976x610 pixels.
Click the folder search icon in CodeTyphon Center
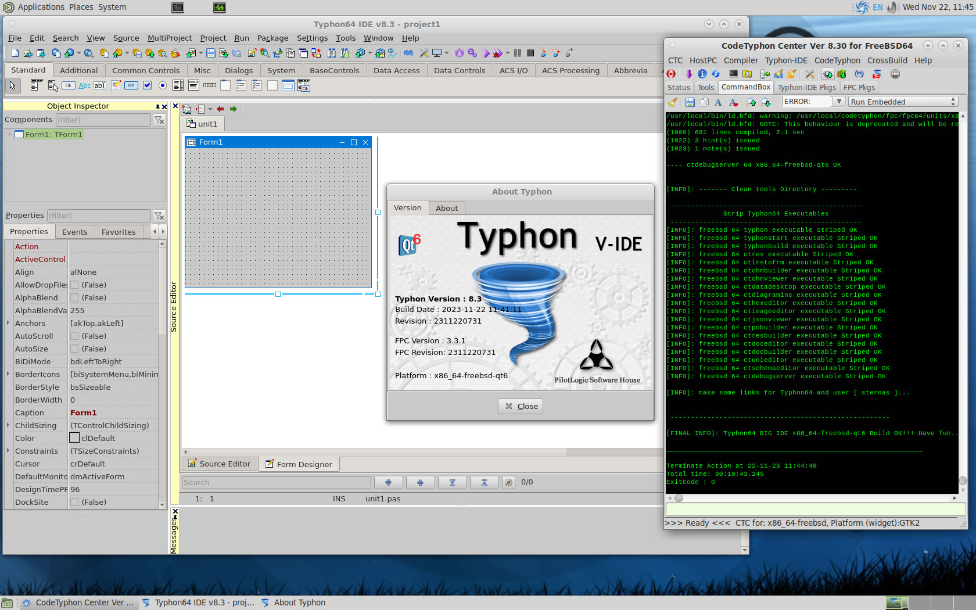pyautogui.click(x=747, y=74)
